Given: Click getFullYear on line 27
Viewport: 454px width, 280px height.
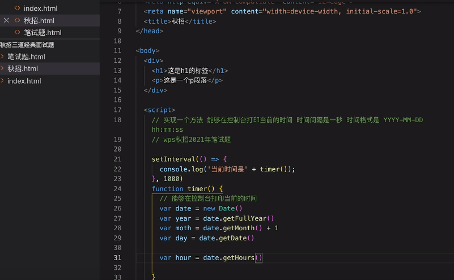Looking at the screenshot, I should coord(245,218).
